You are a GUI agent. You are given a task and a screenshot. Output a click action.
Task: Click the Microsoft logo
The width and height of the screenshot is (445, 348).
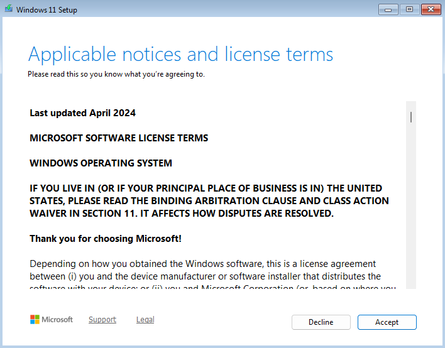pyautogui.click(x=52, y=319)
